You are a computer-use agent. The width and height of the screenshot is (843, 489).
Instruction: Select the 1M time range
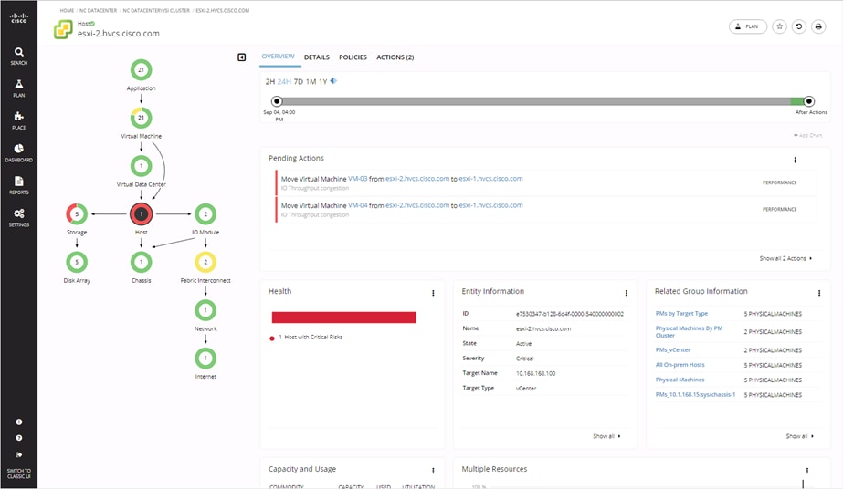311,81
